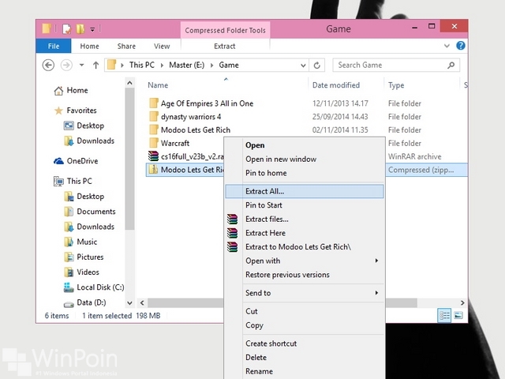Switch to the View ribbon tab
505x379 pixels.
(x=162, y=46)
